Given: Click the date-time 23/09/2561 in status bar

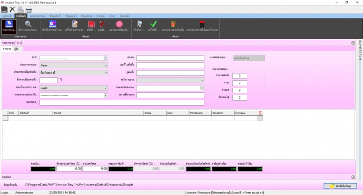Looking at the screenshot, I should pyautogui.click(x=62, y=193).
